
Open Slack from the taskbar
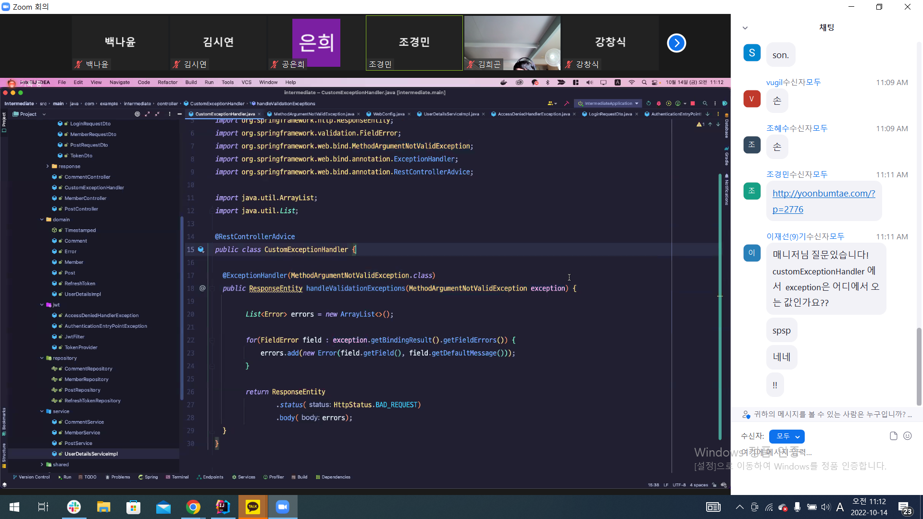pos(74,507)
